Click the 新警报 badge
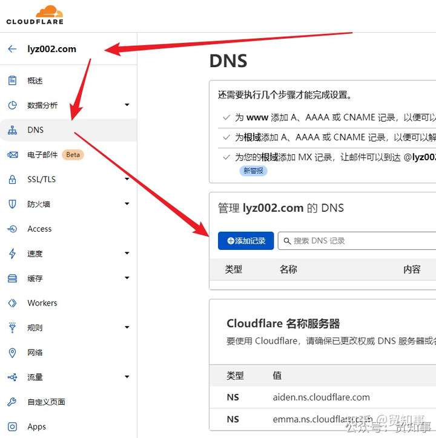 (x=253, y=171)
